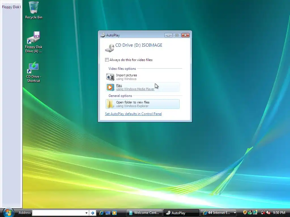Switch to the AutoPlay taskbar button
The height and width of the screenshot is (217, 290).
point(182,213)
